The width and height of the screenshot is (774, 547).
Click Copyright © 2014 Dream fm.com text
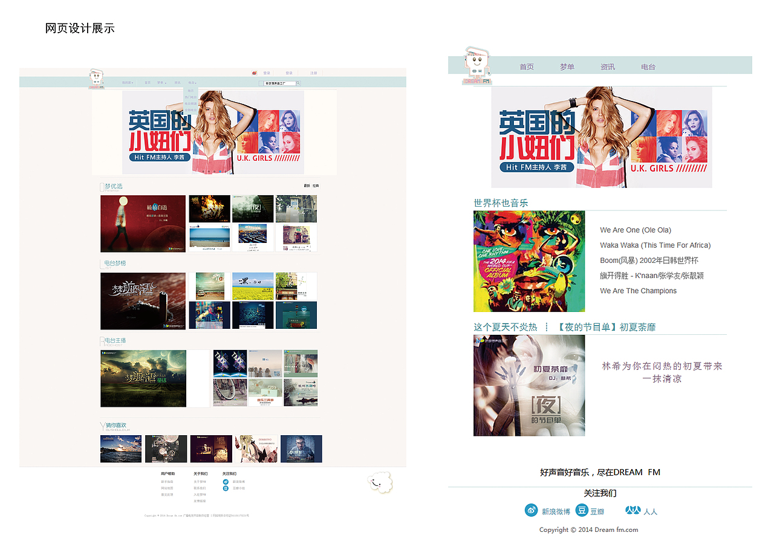coord(589,529)
